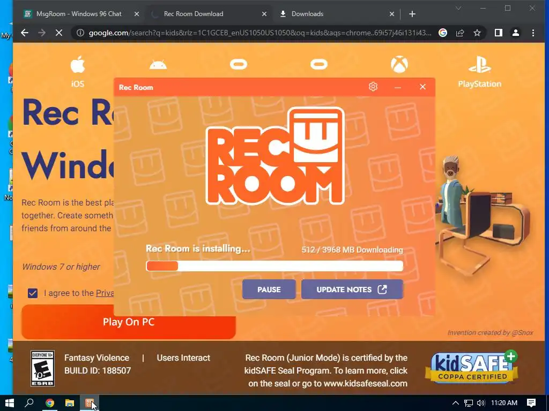Click the Rec Room taskbar icon

(x=90, y=403)
